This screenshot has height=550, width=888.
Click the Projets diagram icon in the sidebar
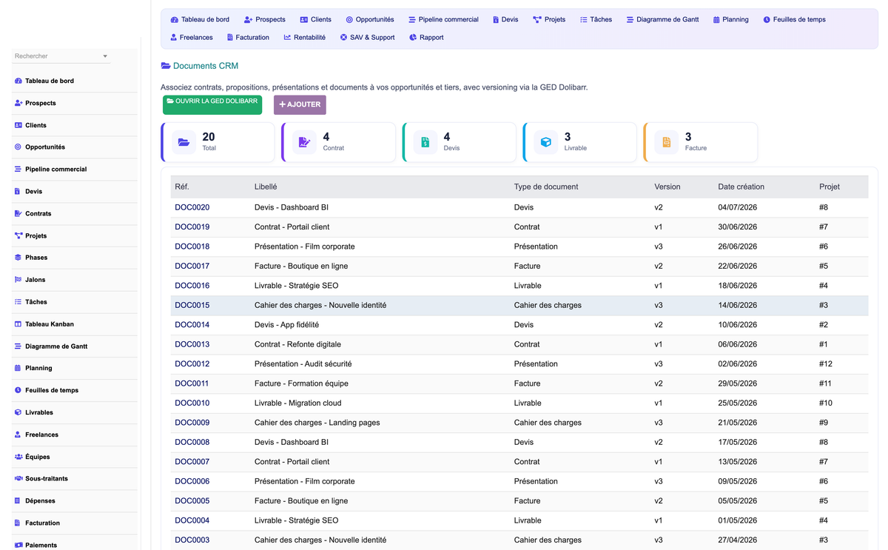(x=18, y=235)
